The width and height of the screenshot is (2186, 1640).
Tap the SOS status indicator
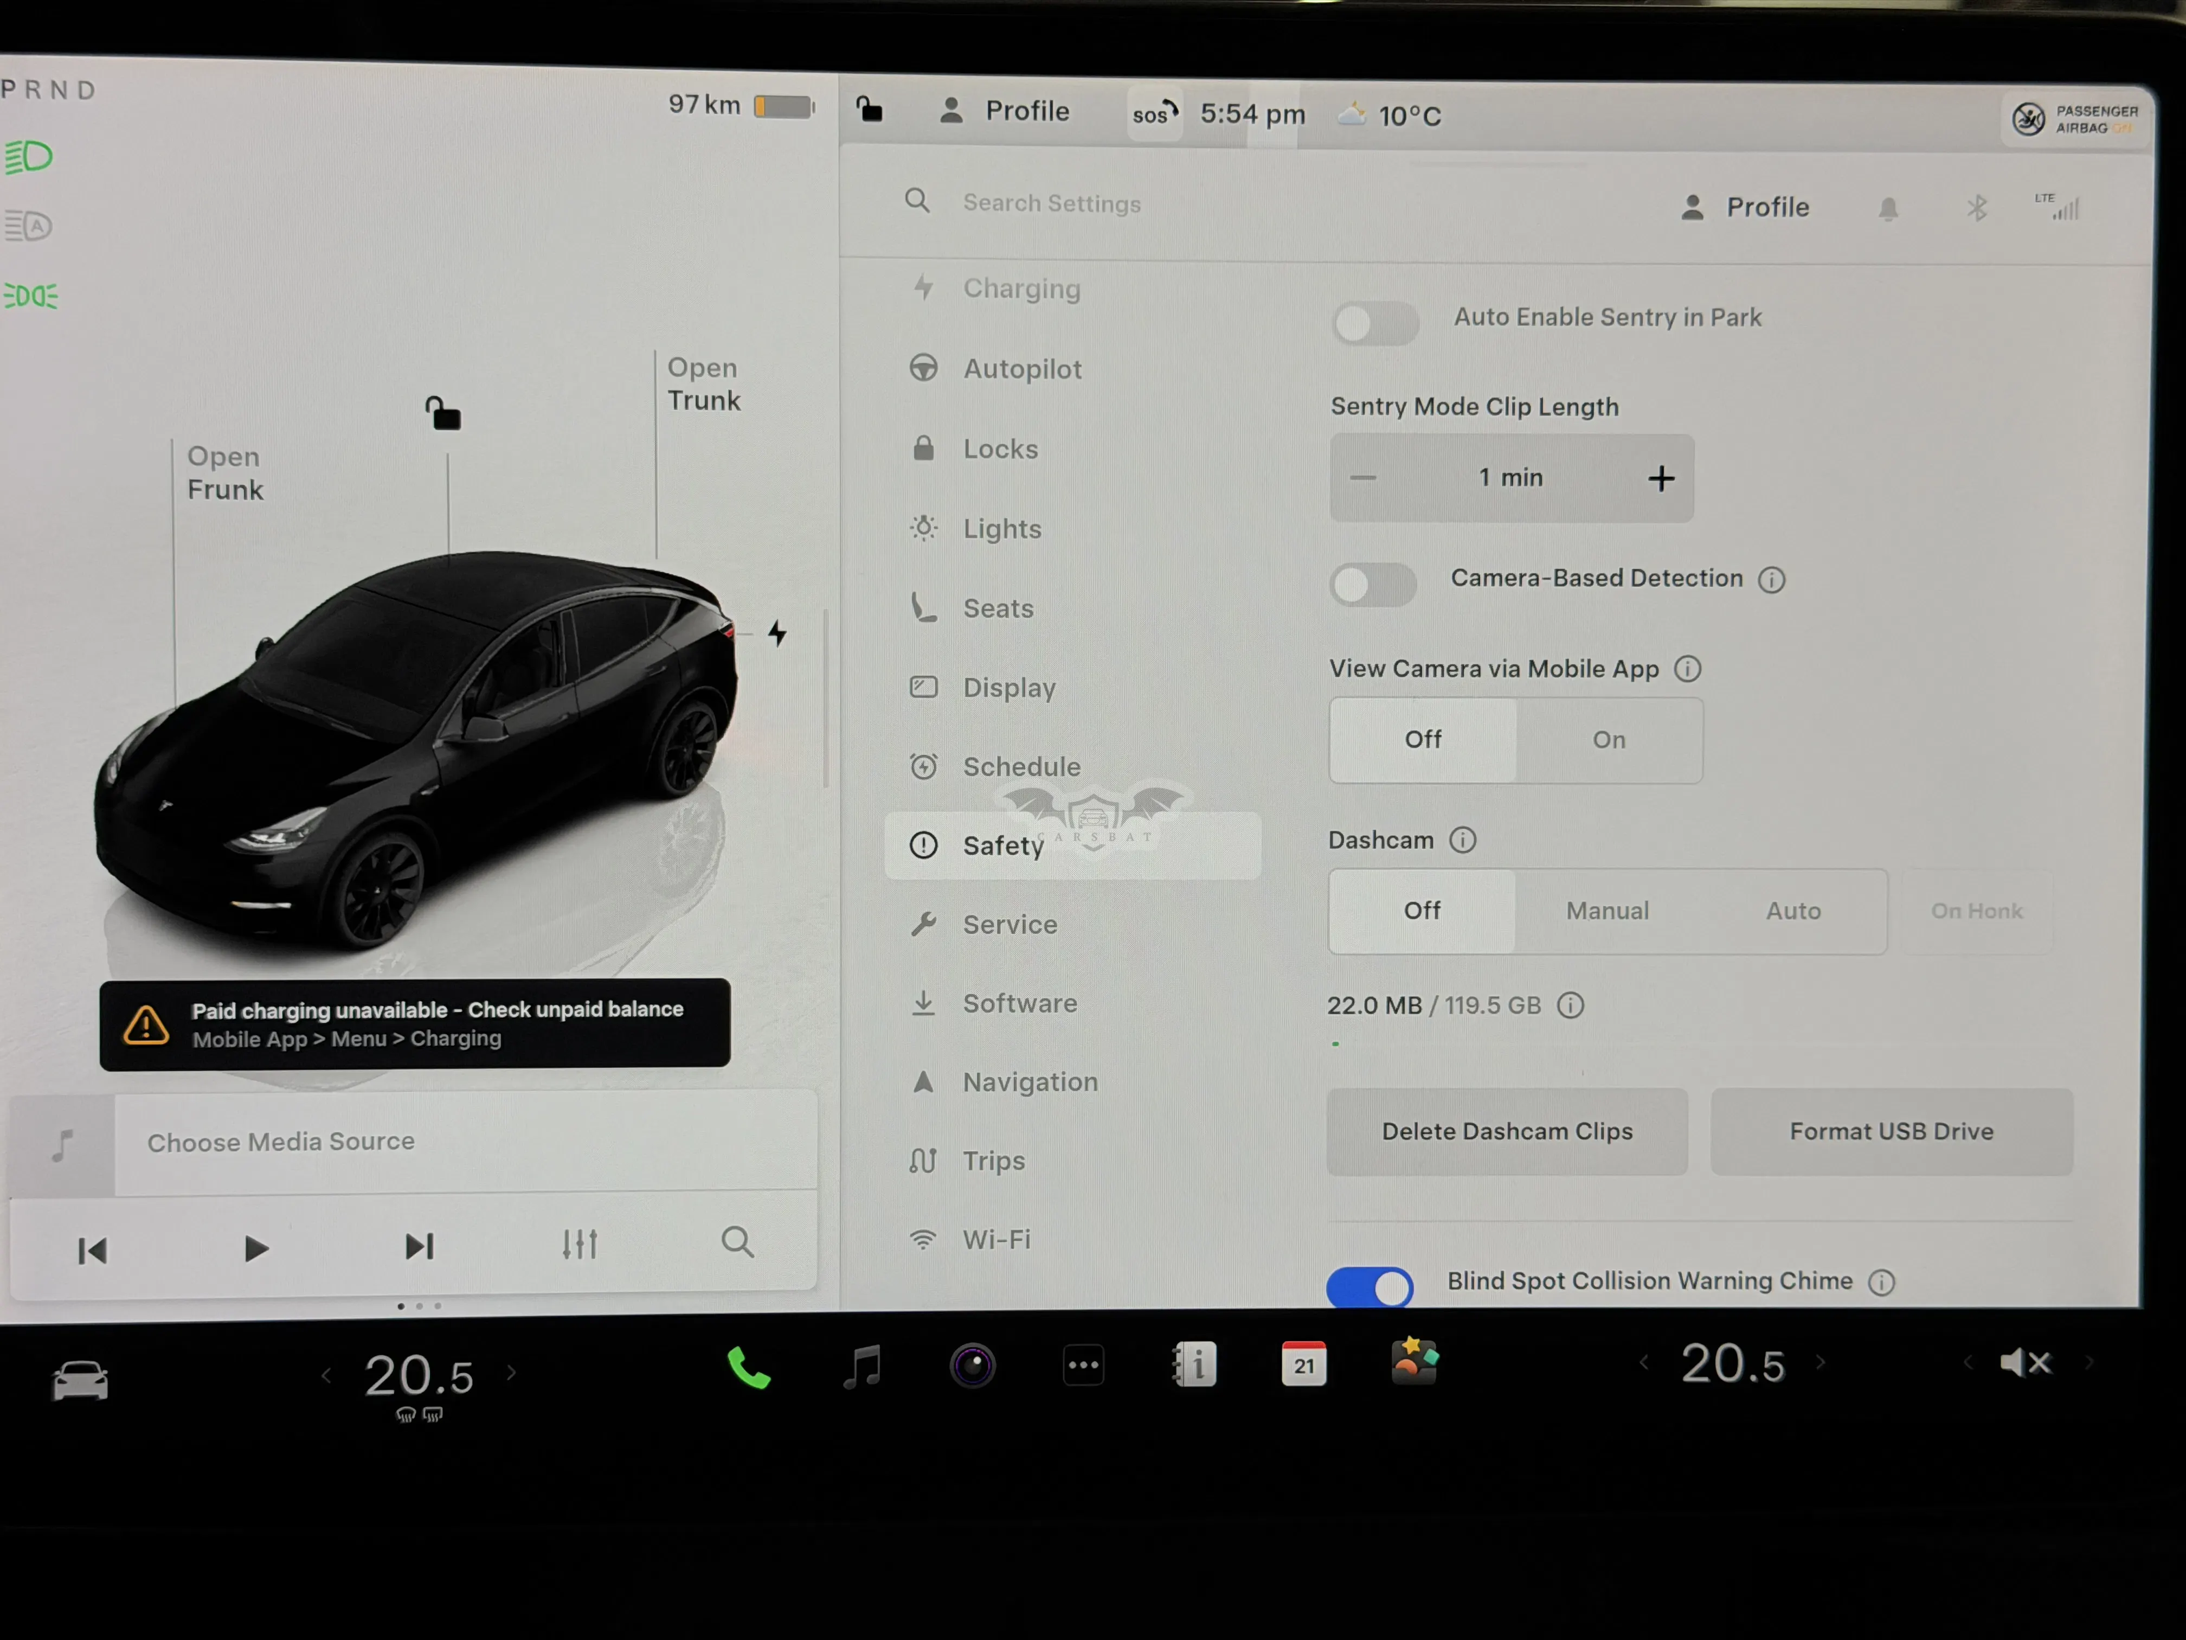point(1155,114)
